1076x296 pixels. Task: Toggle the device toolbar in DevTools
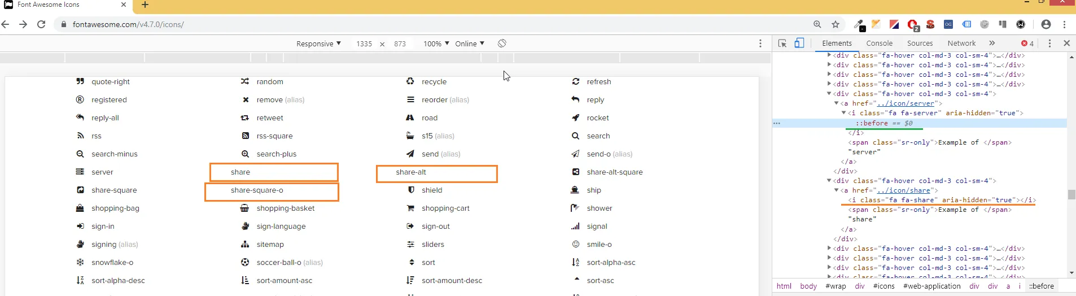pyautogui.click(x=799, y=43)
